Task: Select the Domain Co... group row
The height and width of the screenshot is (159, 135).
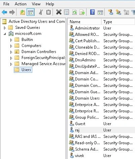Action: (x=102, y=79)
